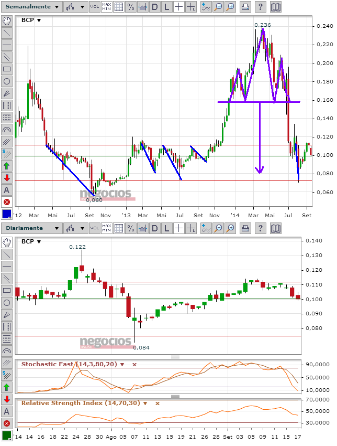Toggle the L log scale on weekly toolbar
This screenshot has height=446, width=337.
[x=167, y=7]
